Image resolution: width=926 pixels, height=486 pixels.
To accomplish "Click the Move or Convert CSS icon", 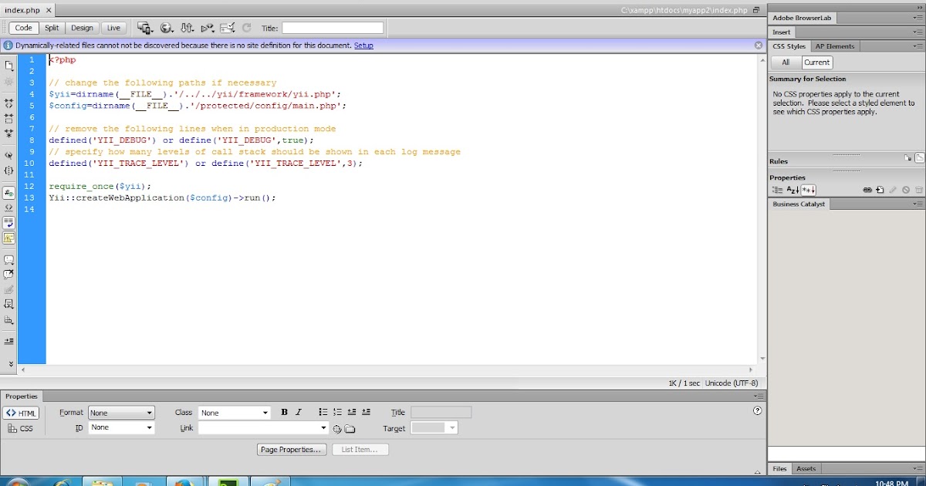I will pos(9,319).
